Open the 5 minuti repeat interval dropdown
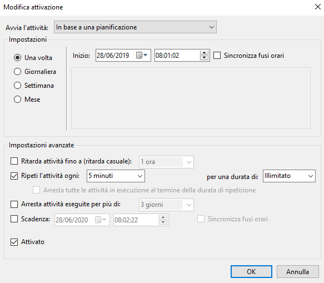This screenshot has width=324, height=283. coord(116,176)
